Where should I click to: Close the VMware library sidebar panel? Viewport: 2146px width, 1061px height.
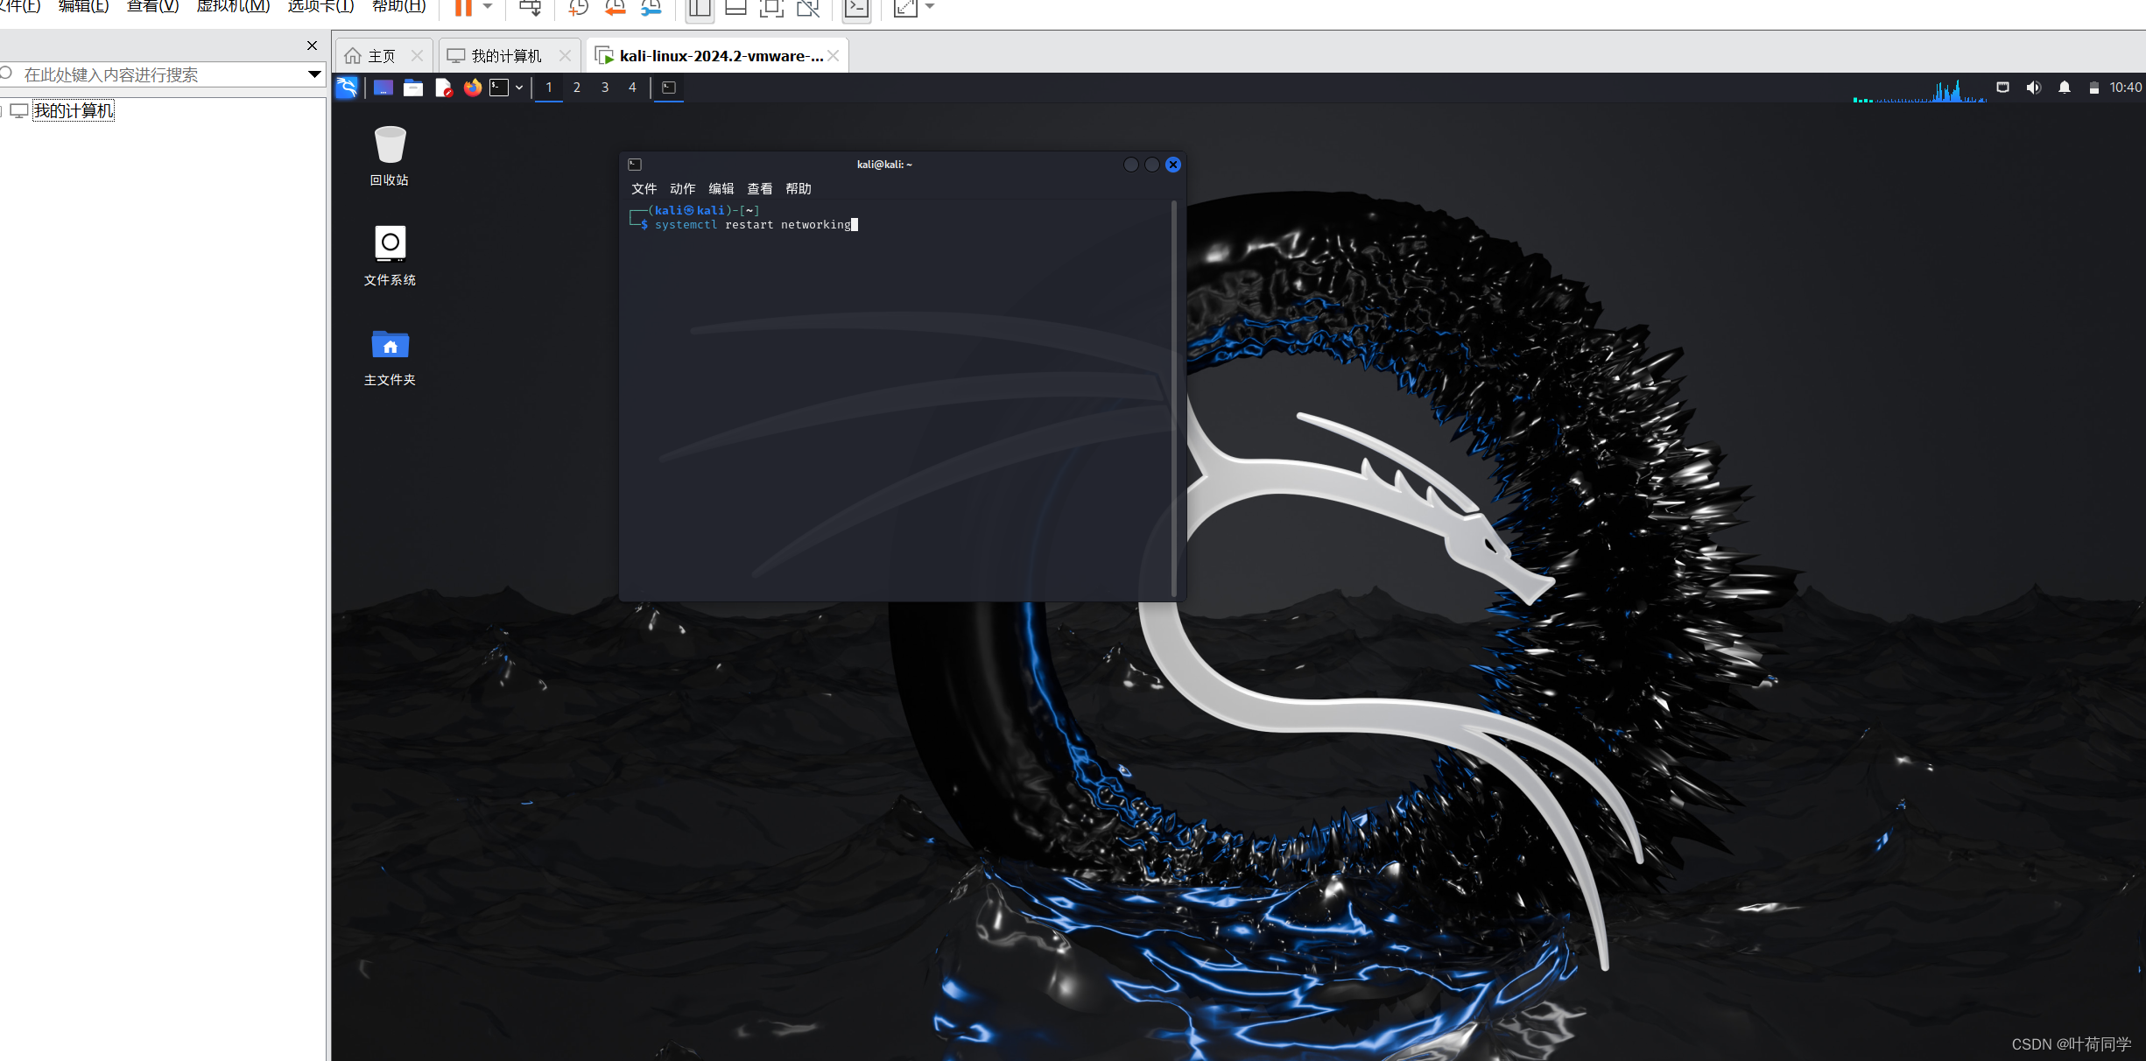pyautogui.click(x=313, y=46)
